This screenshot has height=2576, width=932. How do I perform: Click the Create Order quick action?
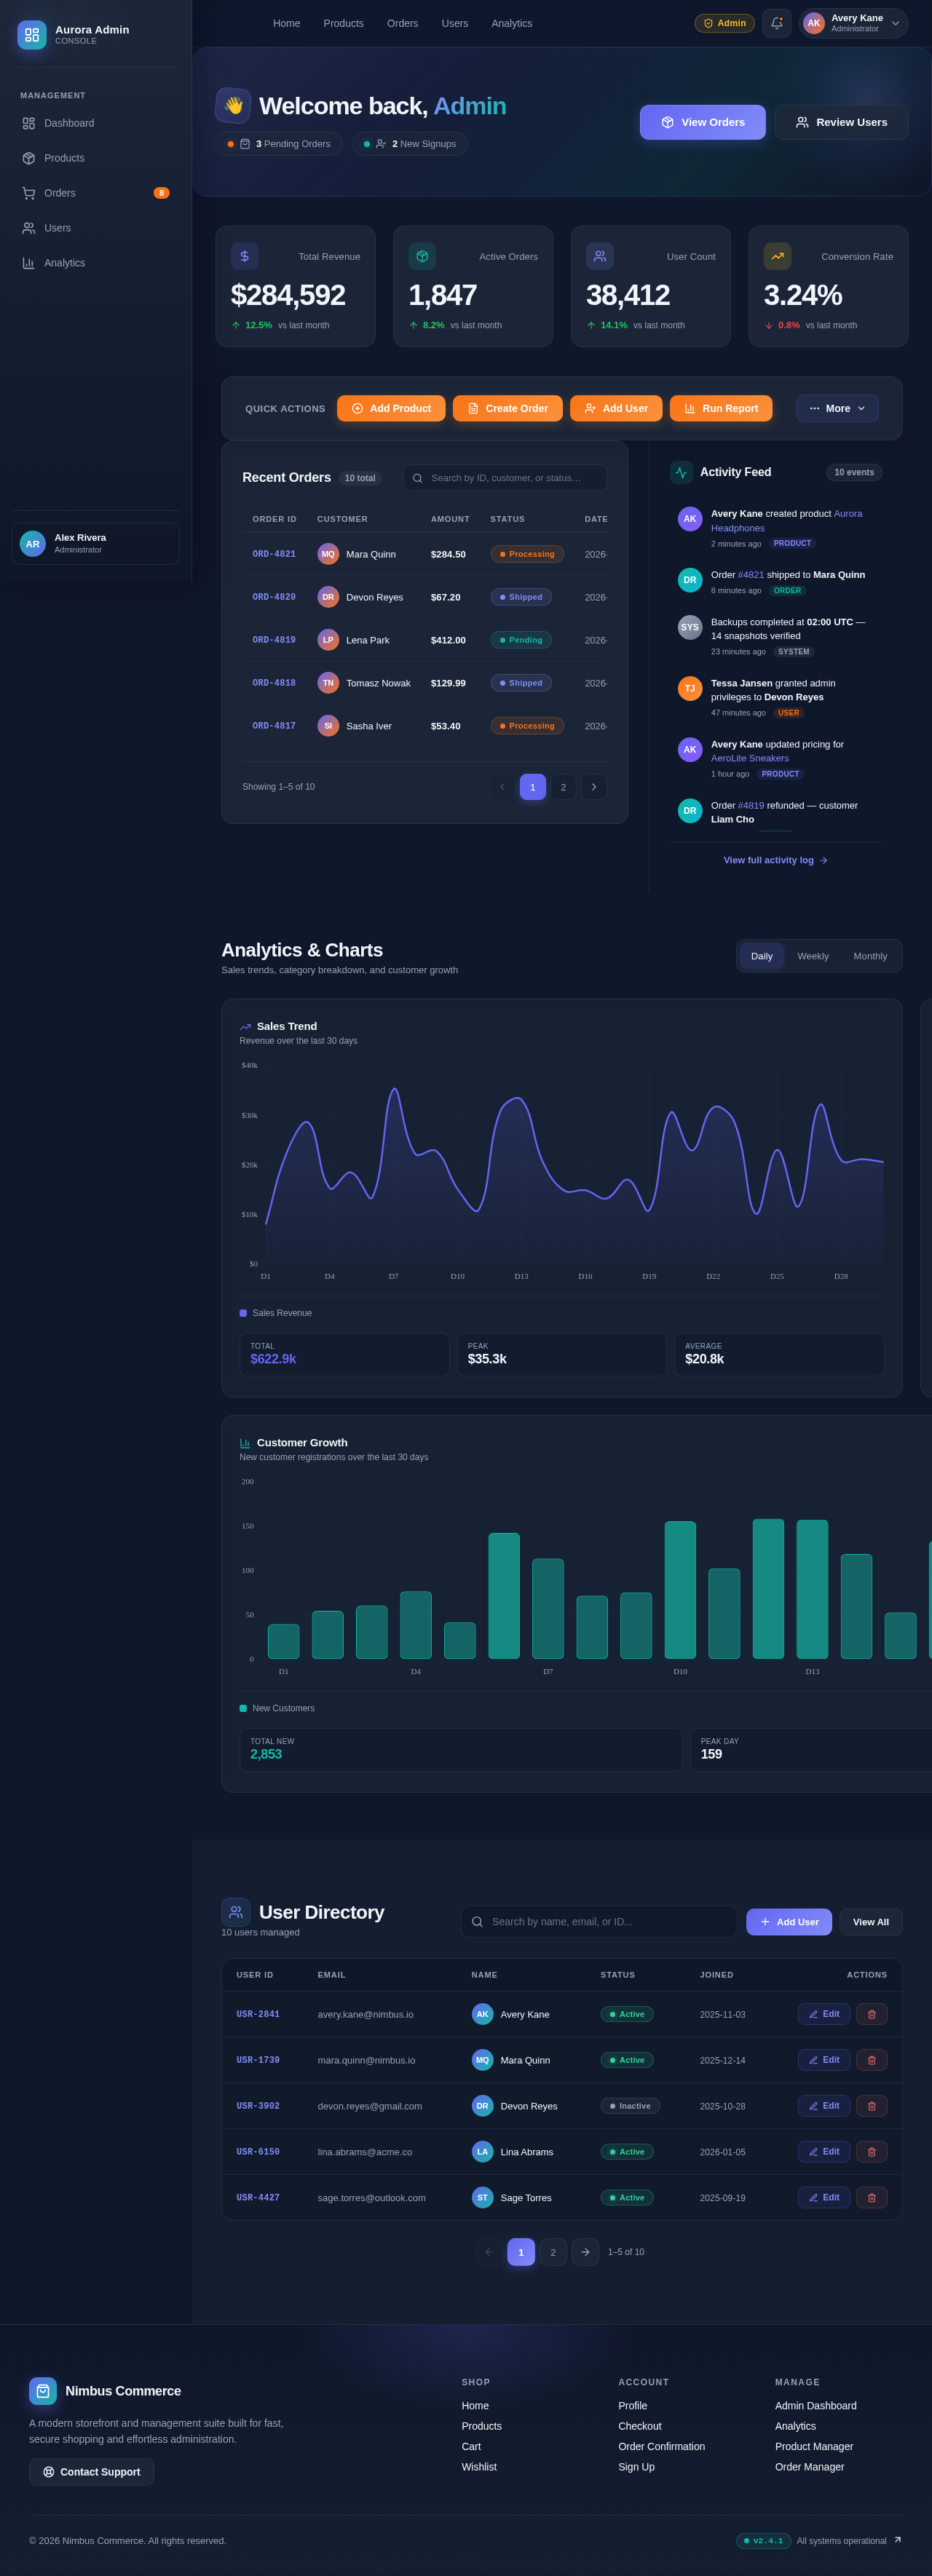pyautogui.click(x=508, y=408)
